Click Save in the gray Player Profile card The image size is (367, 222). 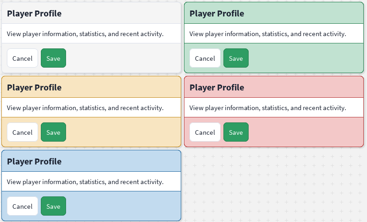[53, 58]
